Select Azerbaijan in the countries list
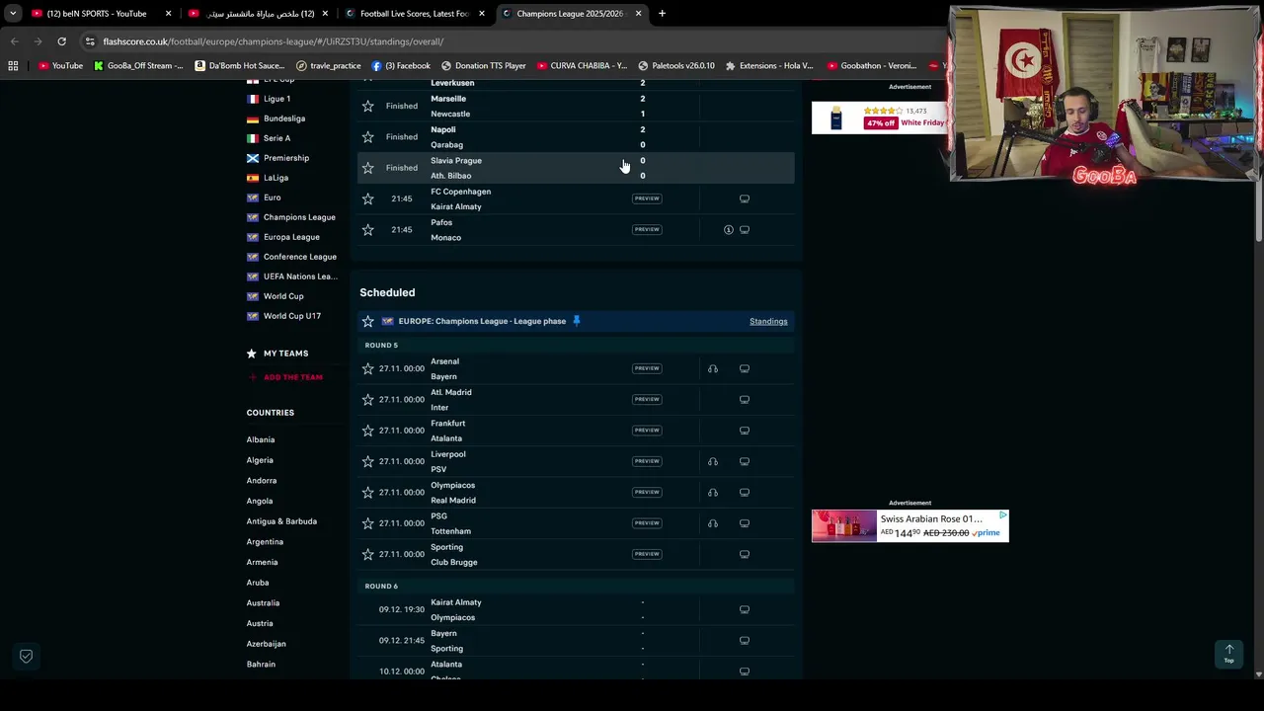The height and width of the screenshot is (711, 1264). 266,644
